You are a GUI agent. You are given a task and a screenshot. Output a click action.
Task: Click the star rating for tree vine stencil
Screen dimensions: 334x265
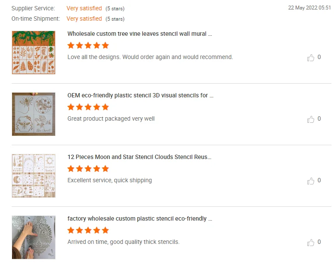(88, 45)
